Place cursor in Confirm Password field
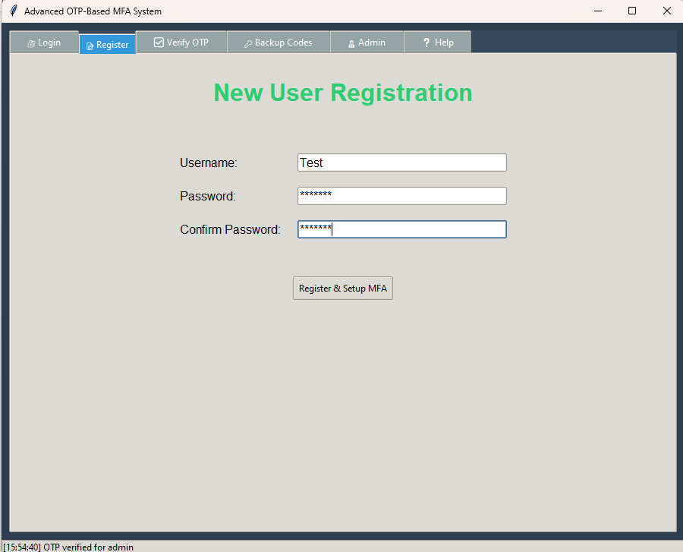This screenshot has width=683, height=552. pos(401,229)
